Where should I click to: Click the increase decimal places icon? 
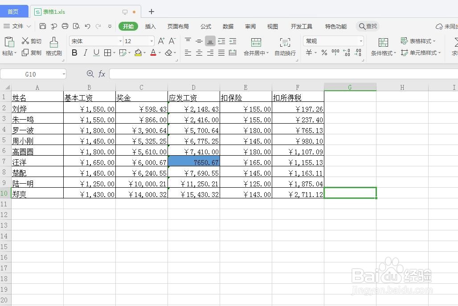point(346,52)
